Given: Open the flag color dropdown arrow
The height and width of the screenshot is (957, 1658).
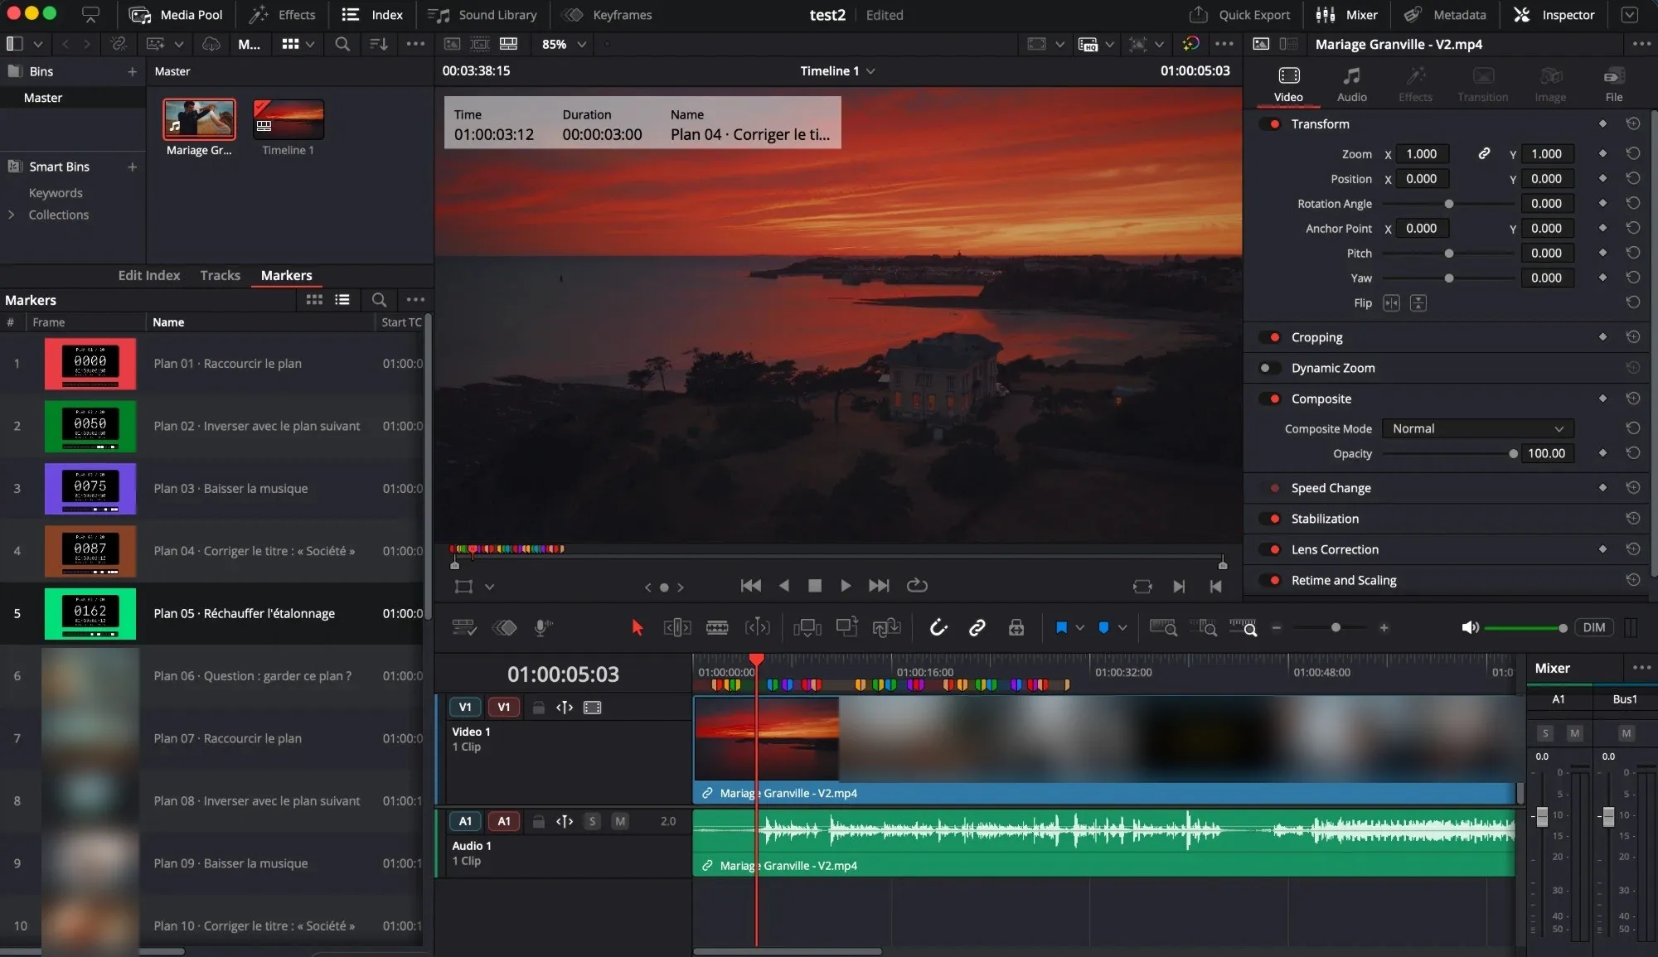Looking at the screenshot, I should (x=1080, y=627).
